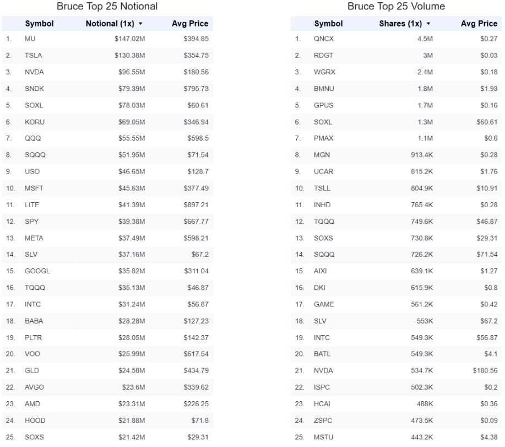The height and width of the screenshot is (447, 505).
Task: Select the BMNU symbol cell
Action: pyautogui.click(x=324, y=89)
